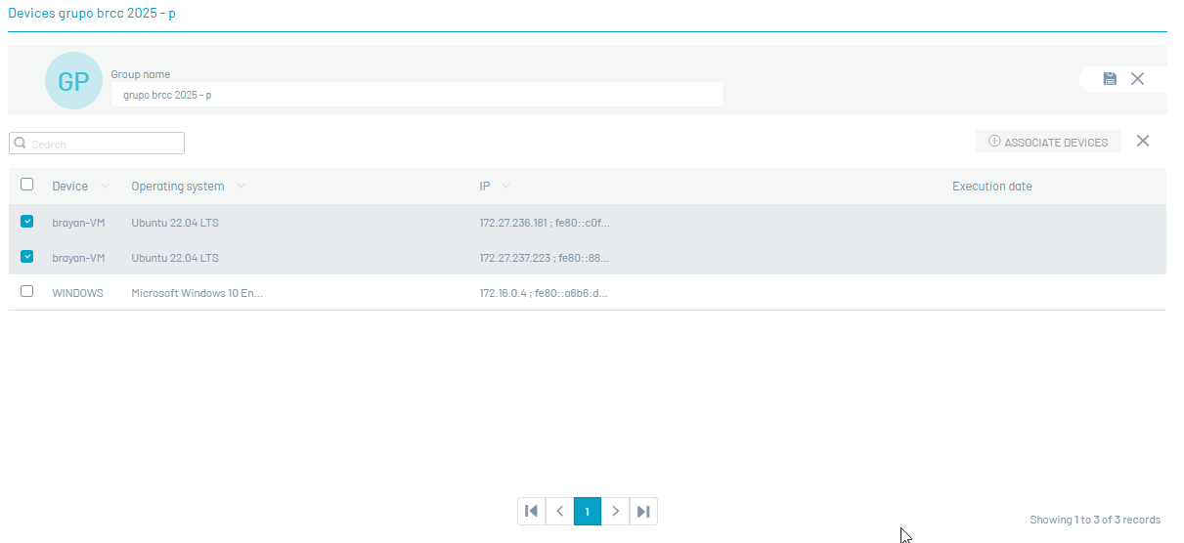
Task: Go to previous page arrow
Action: [x=559, y=511]
